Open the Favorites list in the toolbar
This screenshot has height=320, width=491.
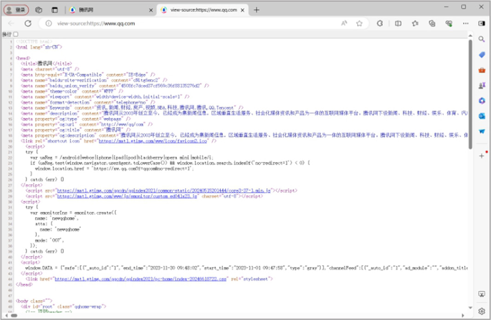point(415,23)
